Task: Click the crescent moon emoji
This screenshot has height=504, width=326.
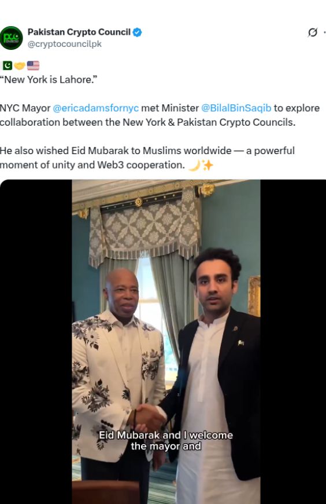Action: [x=194, y=165]
